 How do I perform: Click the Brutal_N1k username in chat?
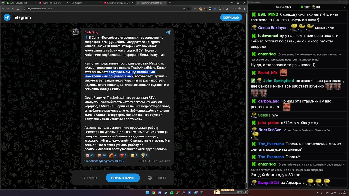tap(268, 73)
